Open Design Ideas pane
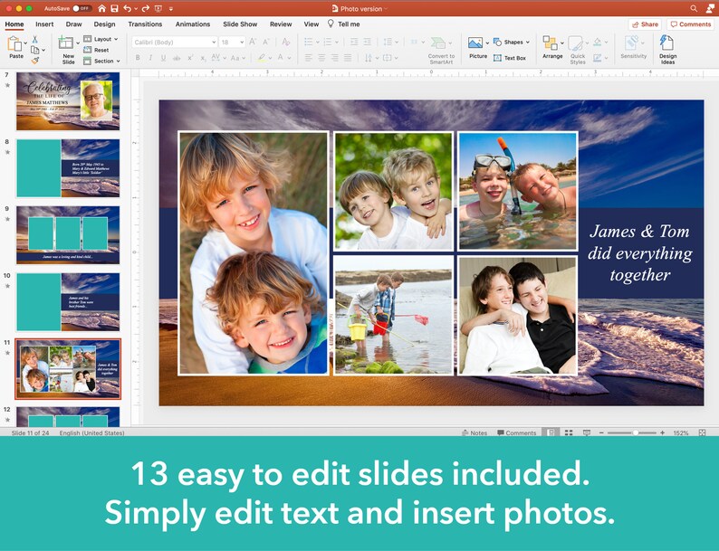719x551 pixels. click(667, 50)
